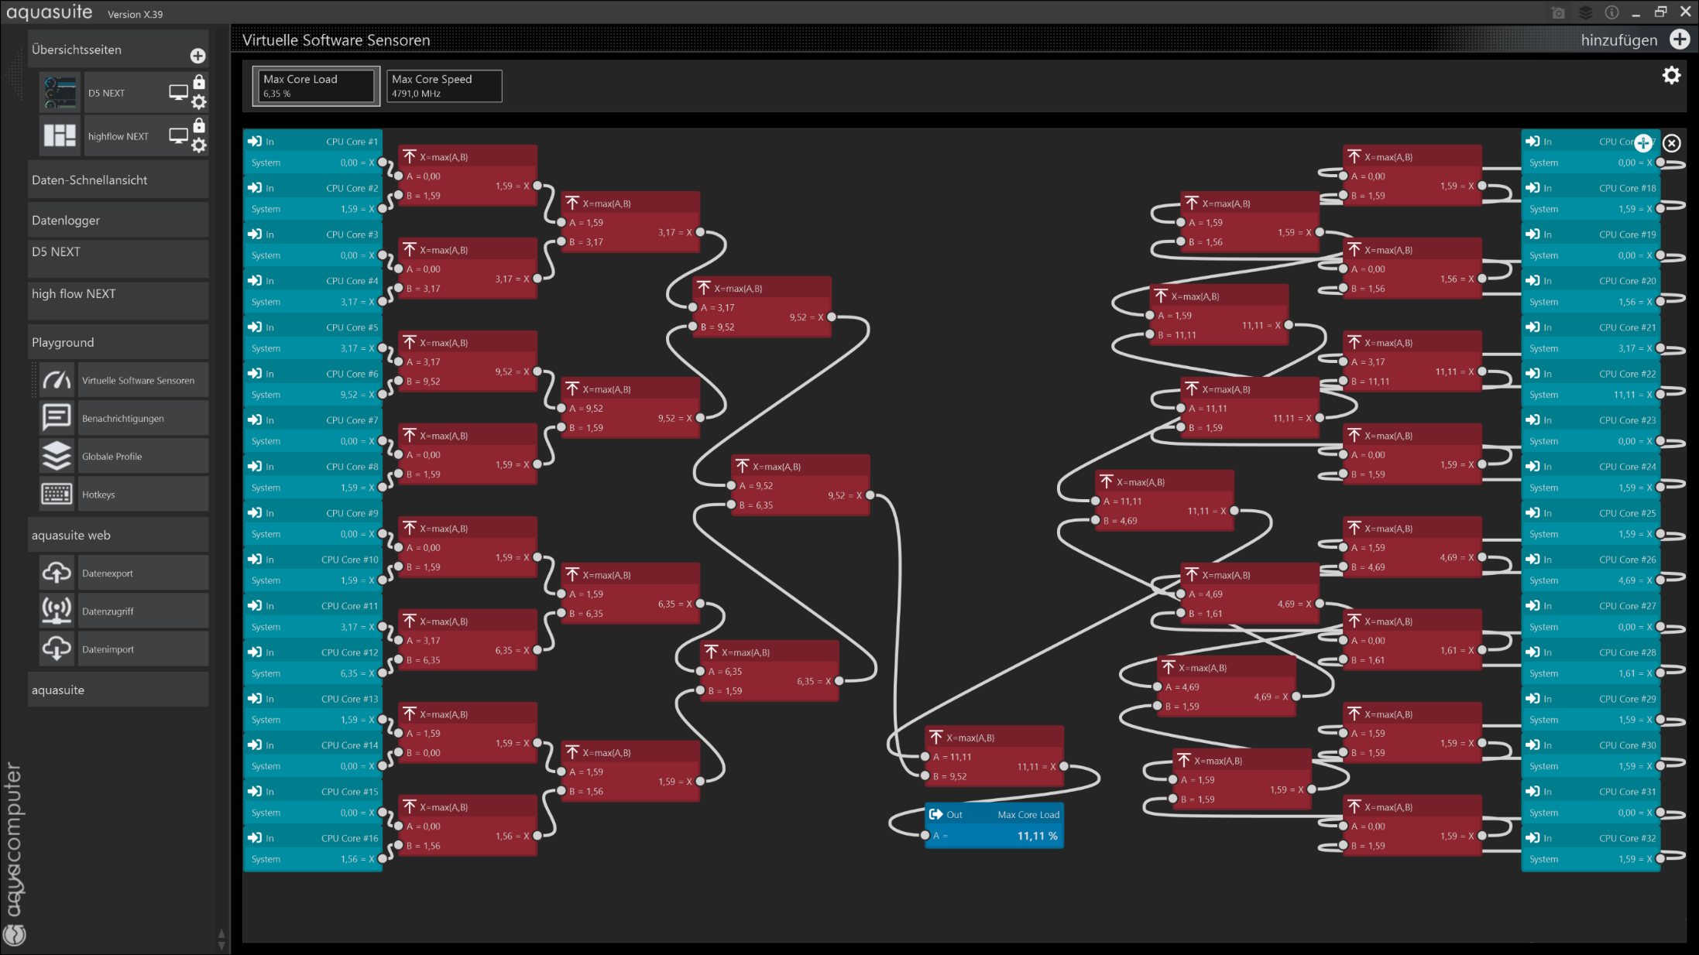Image resolution: width=1699 pixels, height=955 pixels.
Task: Click the hinzufügen plus icon
Action: pos(1680,39)
